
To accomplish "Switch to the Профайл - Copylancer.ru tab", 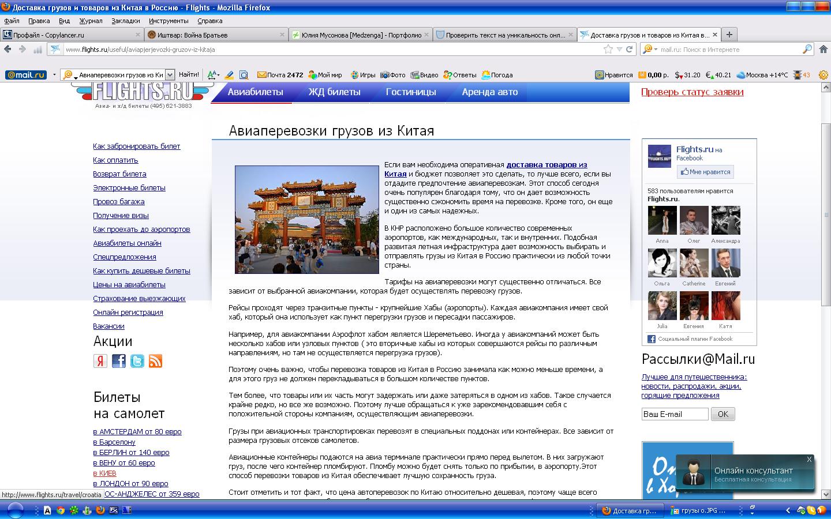I will pyautogui.click(x=72, y=35).
